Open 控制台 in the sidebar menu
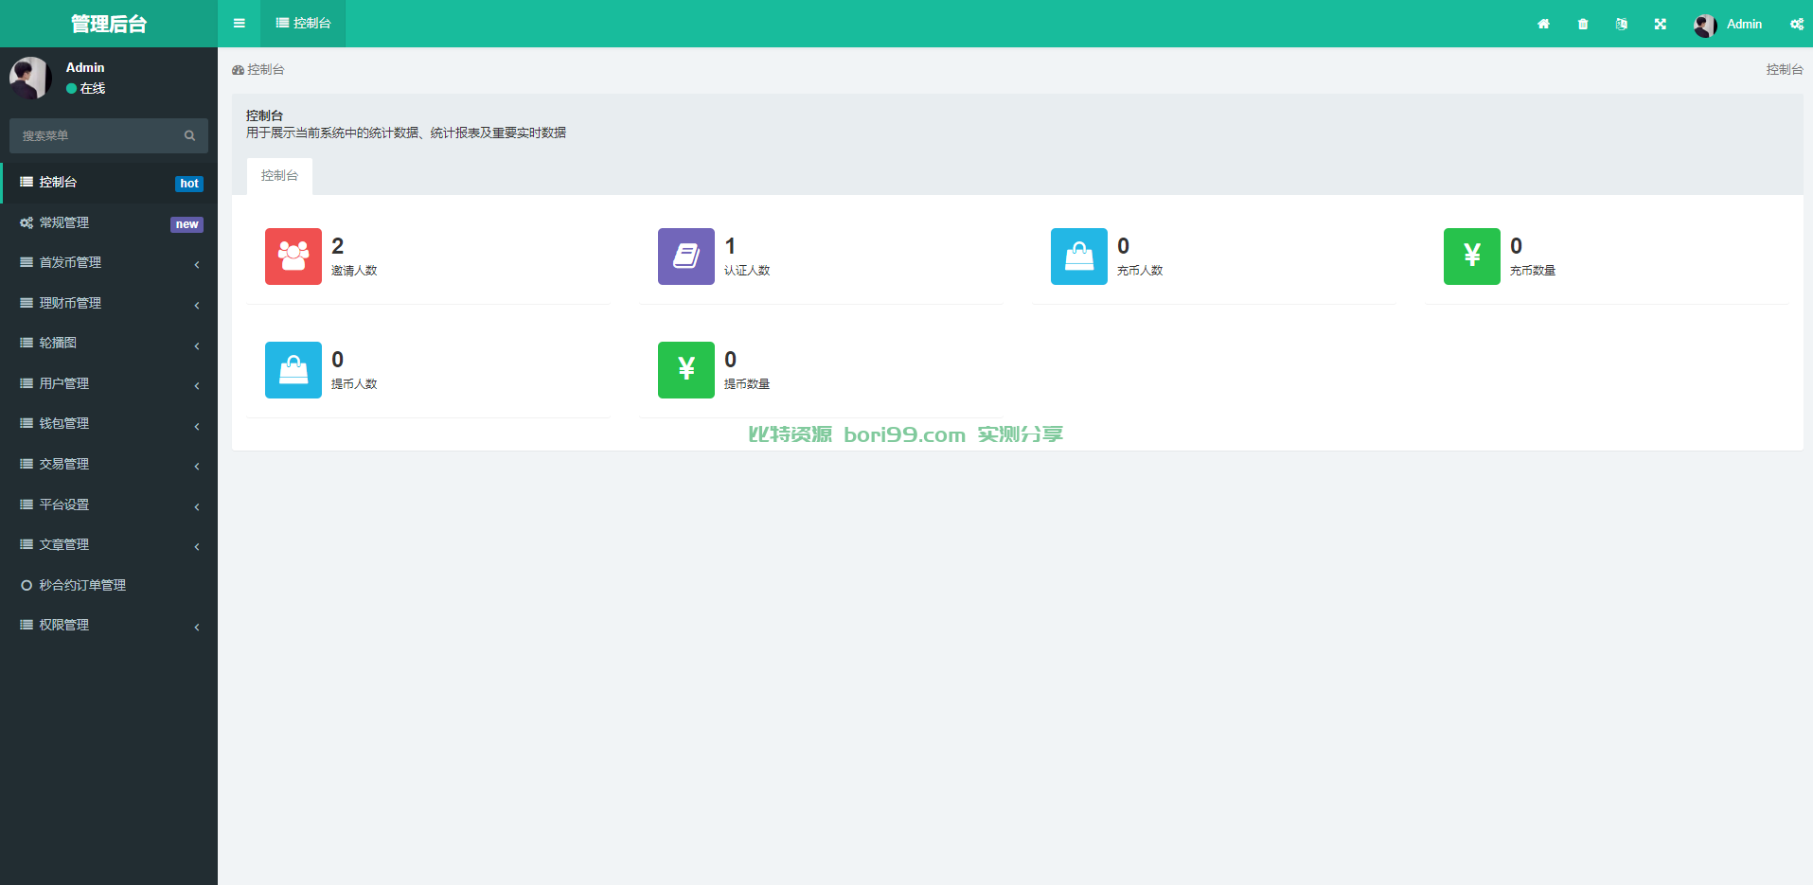The height and width of the screenshot is (885, 1813). [x=109, y=183]
